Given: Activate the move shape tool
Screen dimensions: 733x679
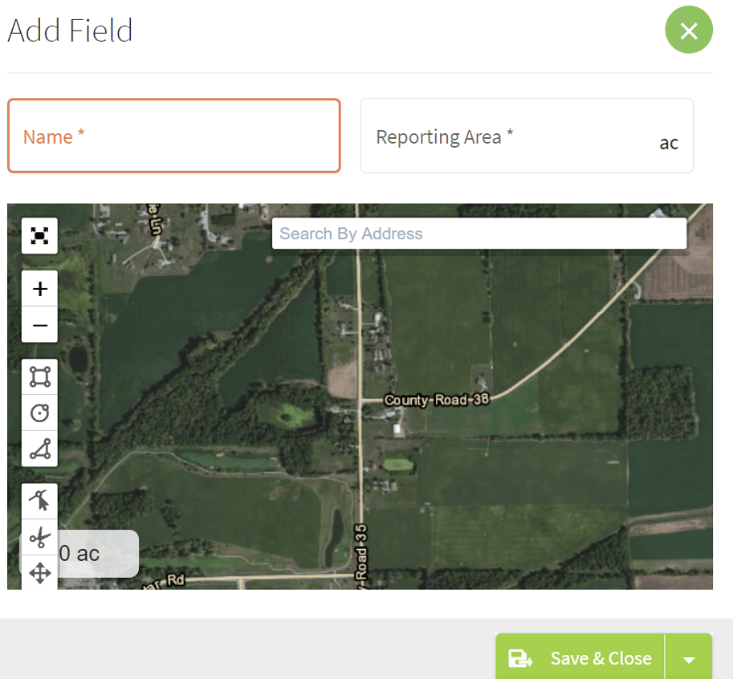Looking at the screenshot, I should [x=39, y=572].
